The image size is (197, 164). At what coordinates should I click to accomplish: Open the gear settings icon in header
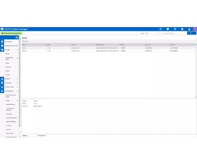pyautogui.click(x=175, y=29)
